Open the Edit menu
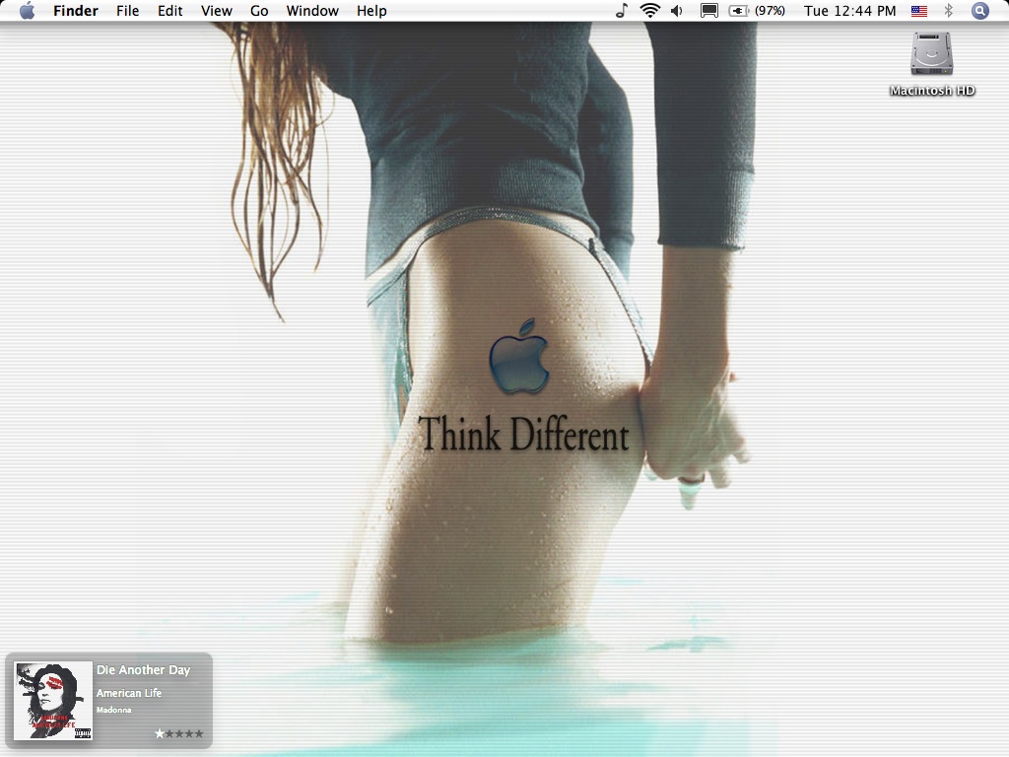This screenshot has height=757, width=1009. tap(169, 11)
